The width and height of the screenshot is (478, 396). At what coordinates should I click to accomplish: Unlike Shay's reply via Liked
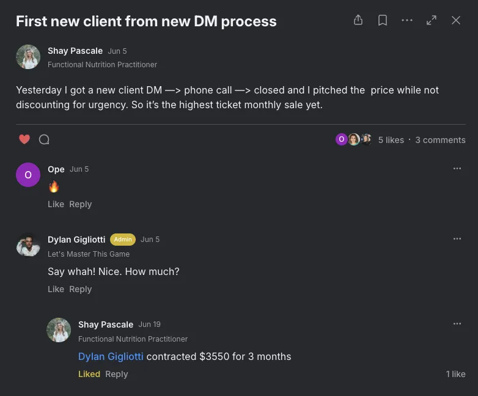pos(89,374)
